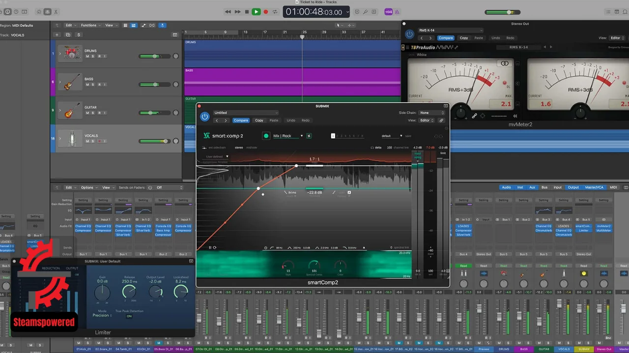The image size is (629, 353).
Task: Click the red record button in transport
Action: pyautogui.click(x=266, y=12)
